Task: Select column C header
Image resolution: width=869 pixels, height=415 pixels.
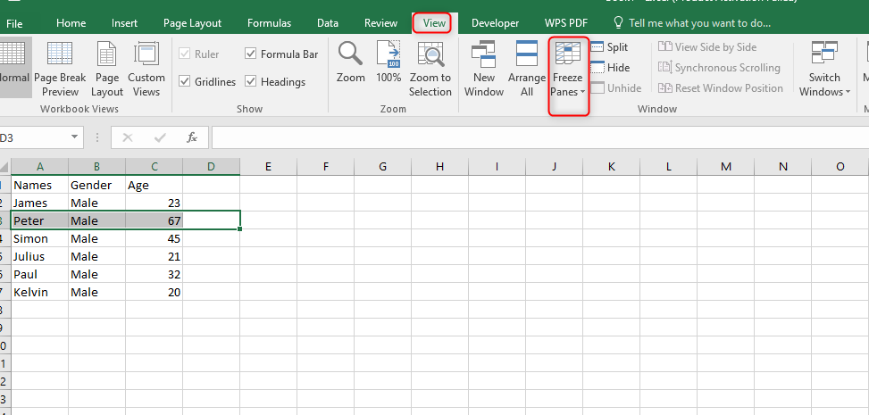Action: pyautogui.click(x=155, y=166)
